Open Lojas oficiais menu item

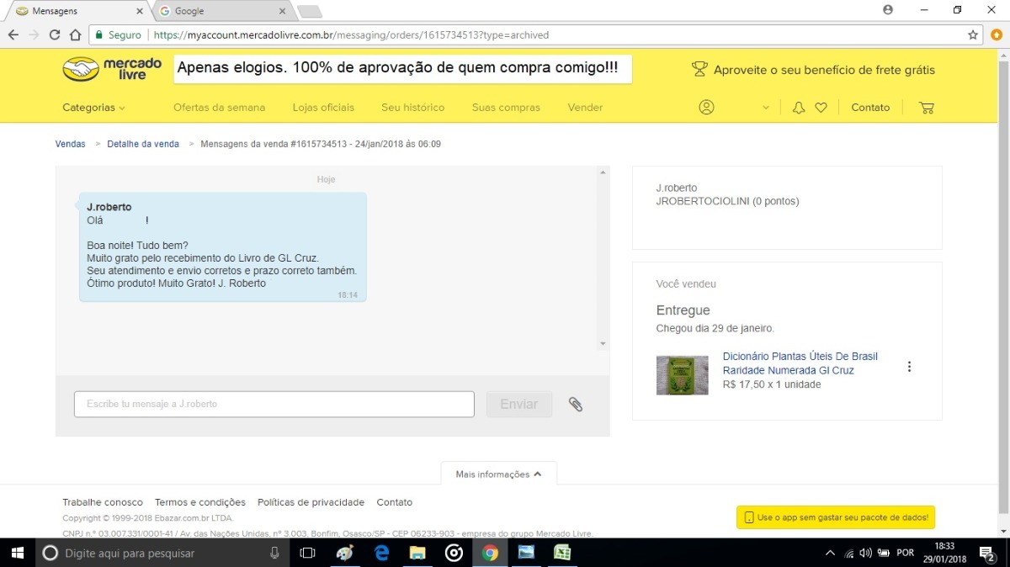tap(323, 108)
